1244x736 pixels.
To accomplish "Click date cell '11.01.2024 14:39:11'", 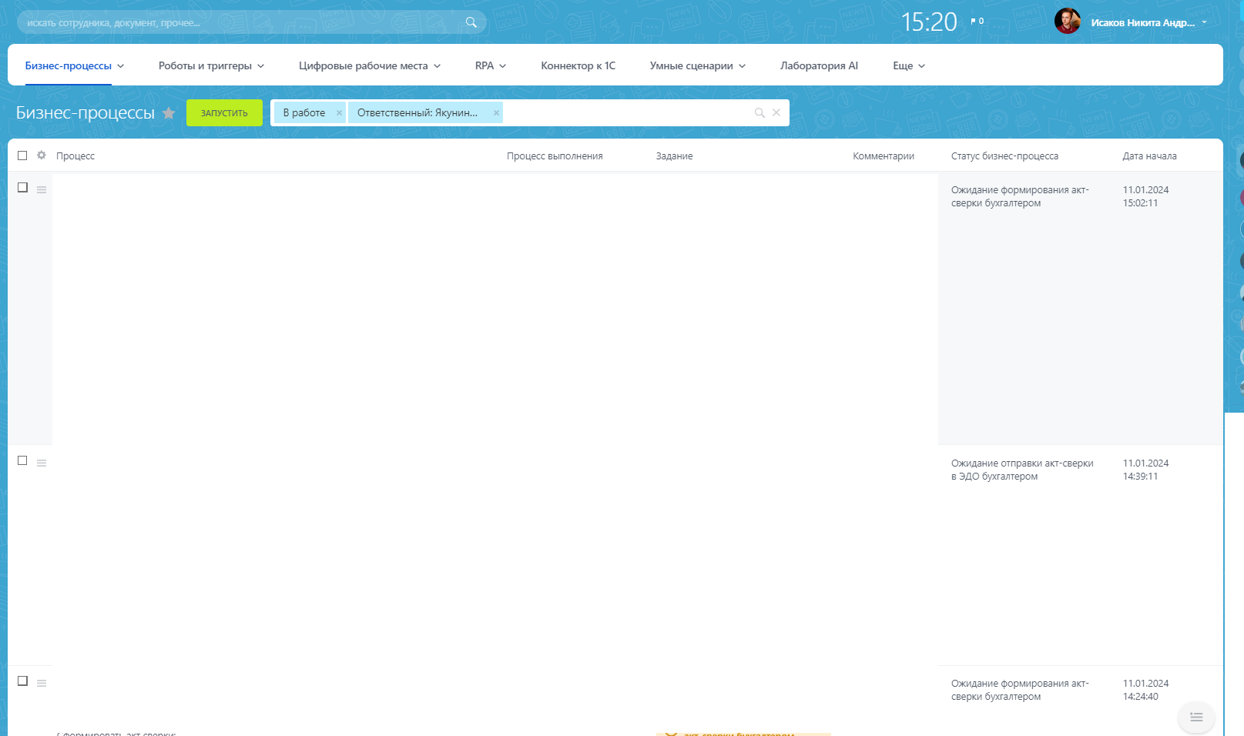I will (x=1145, y=470).
